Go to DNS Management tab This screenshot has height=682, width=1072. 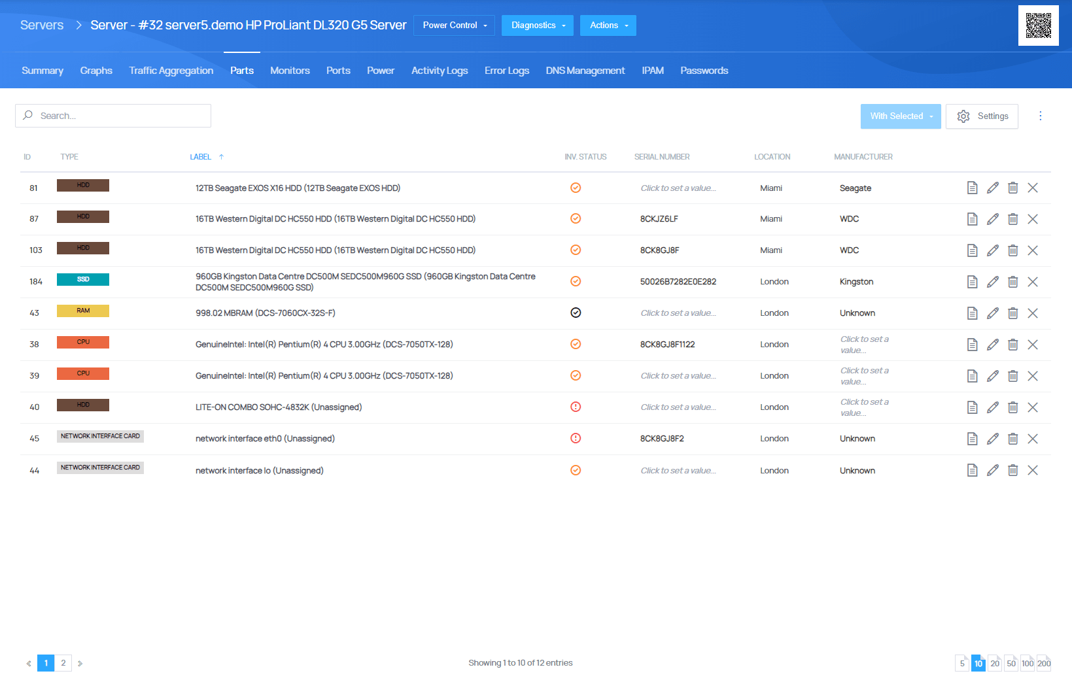pos(585,71)
